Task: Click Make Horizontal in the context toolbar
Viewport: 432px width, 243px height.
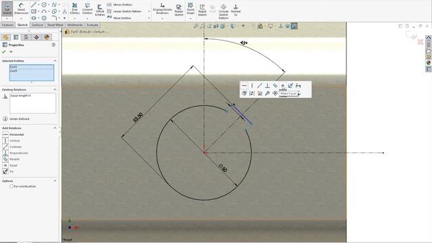Action: click(244, 86)
